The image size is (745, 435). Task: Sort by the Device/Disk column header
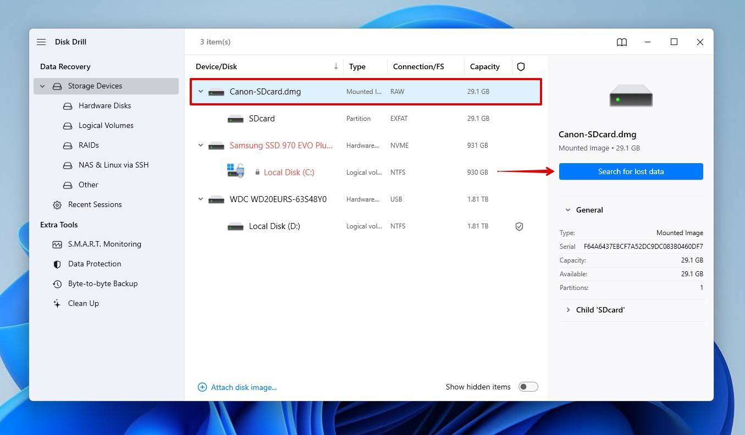[x=216, y=66]
